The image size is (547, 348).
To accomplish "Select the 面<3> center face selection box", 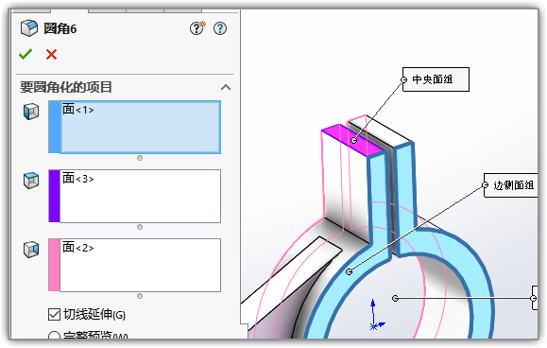I will tap(135, 196).
